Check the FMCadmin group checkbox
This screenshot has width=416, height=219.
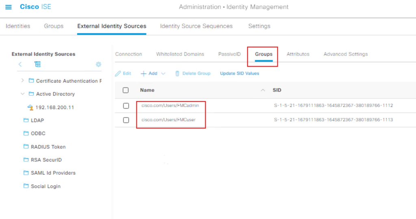click(126, 106)
